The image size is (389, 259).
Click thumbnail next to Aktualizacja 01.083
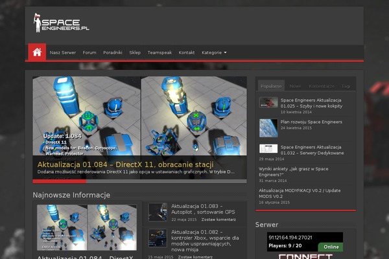click(x=158, y=212)
